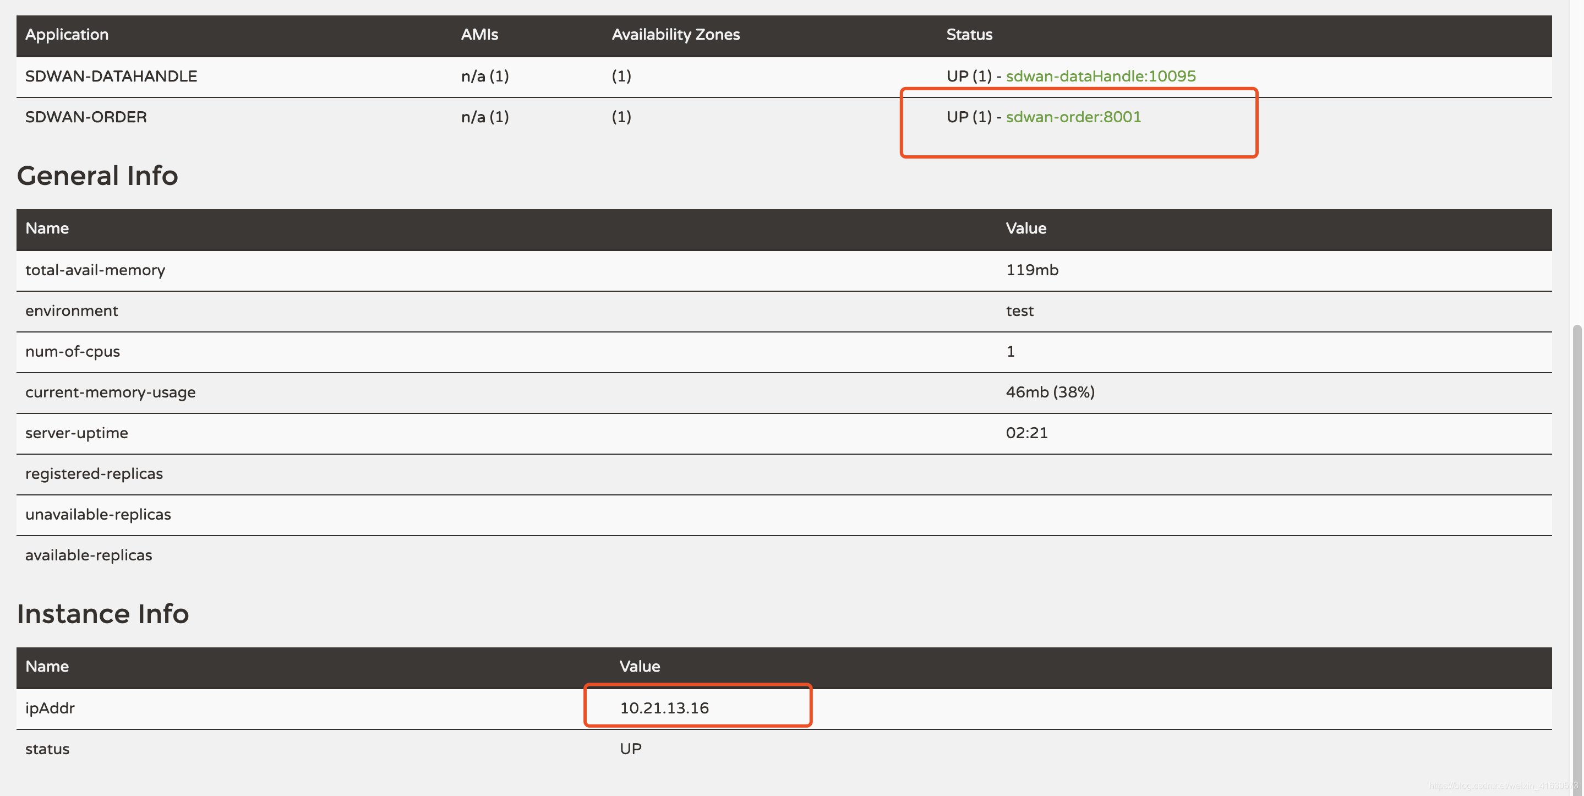
Task: Click the Status column header
Action: [969, 35]
